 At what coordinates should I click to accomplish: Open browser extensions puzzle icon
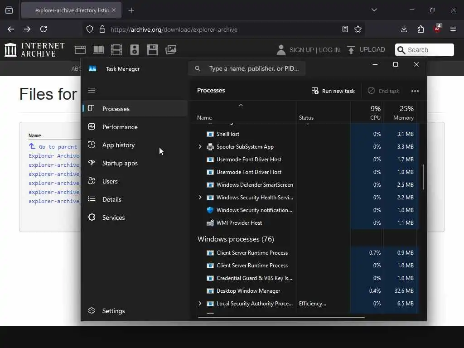(x=420, y=29)
